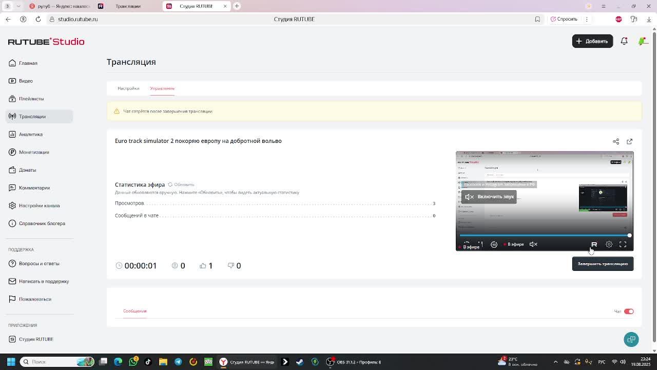Open the browser downloads icon
The image size is (657, 370).
tap(649, 19)
